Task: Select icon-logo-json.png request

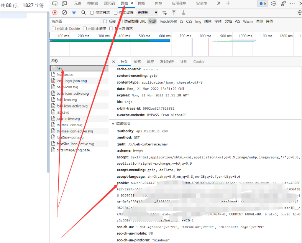Action: coord(79,81)
